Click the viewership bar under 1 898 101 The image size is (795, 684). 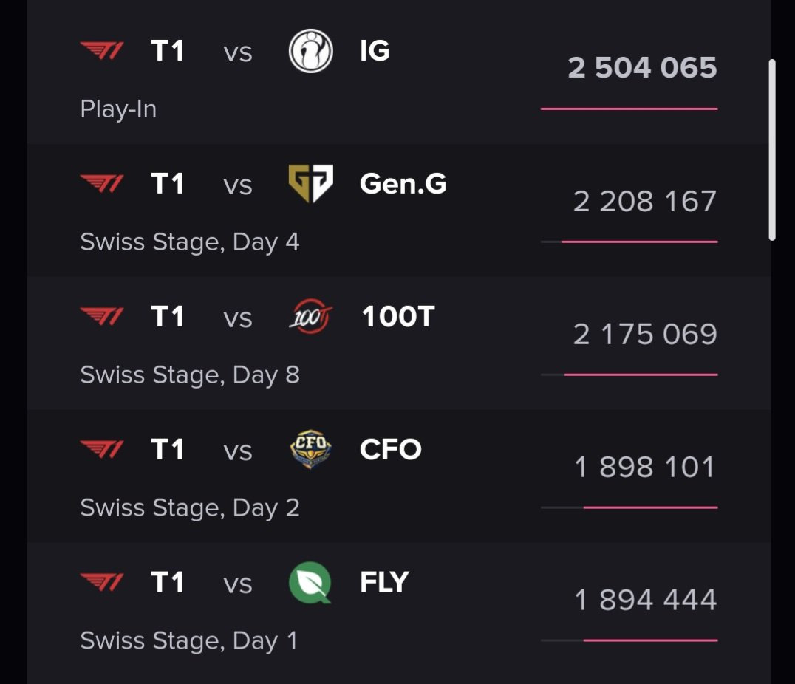650,507
